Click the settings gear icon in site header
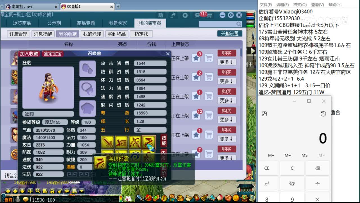360x203 pixels. click(x=231, y=15)
